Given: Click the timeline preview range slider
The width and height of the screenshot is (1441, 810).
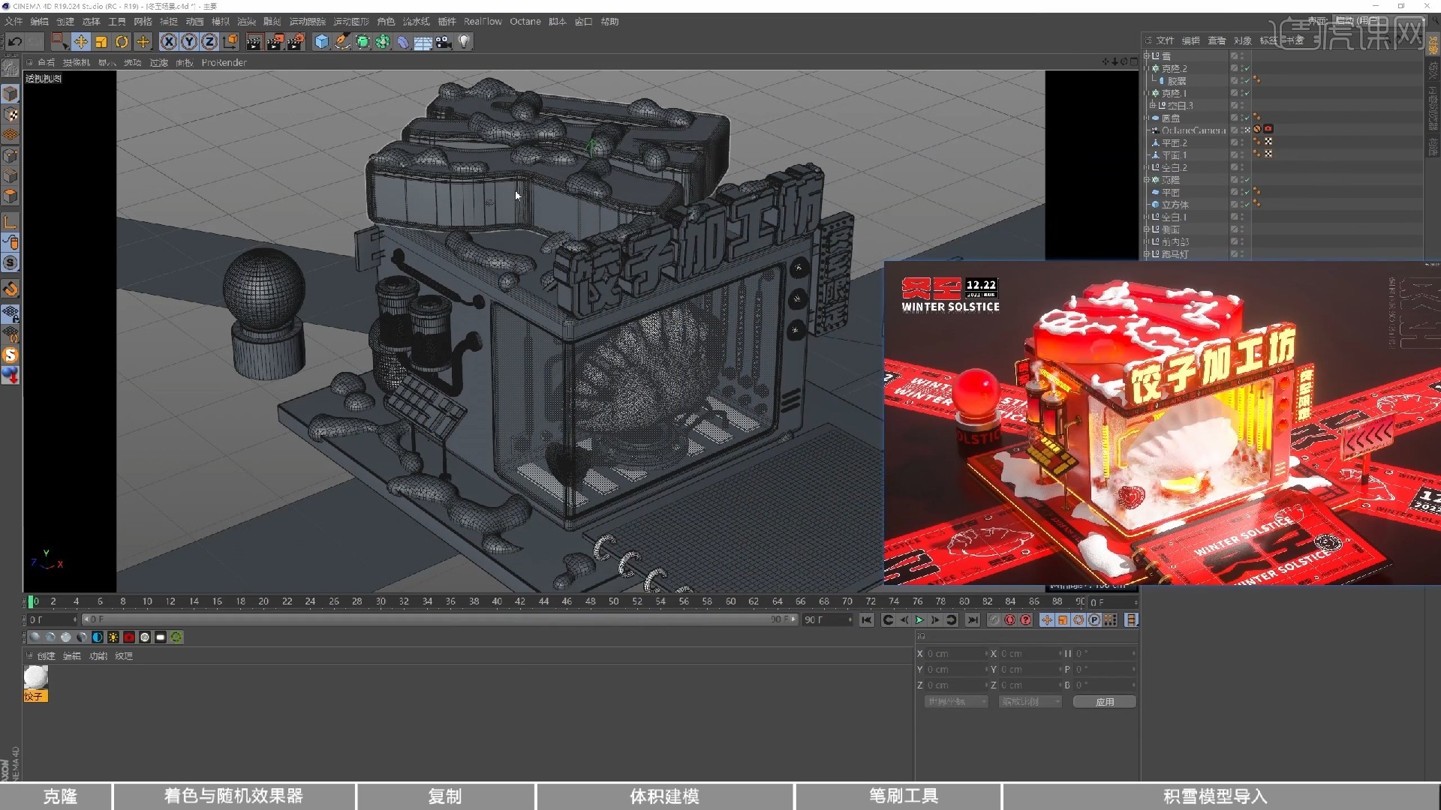Looking at the screenshot, I should (439, 619).
